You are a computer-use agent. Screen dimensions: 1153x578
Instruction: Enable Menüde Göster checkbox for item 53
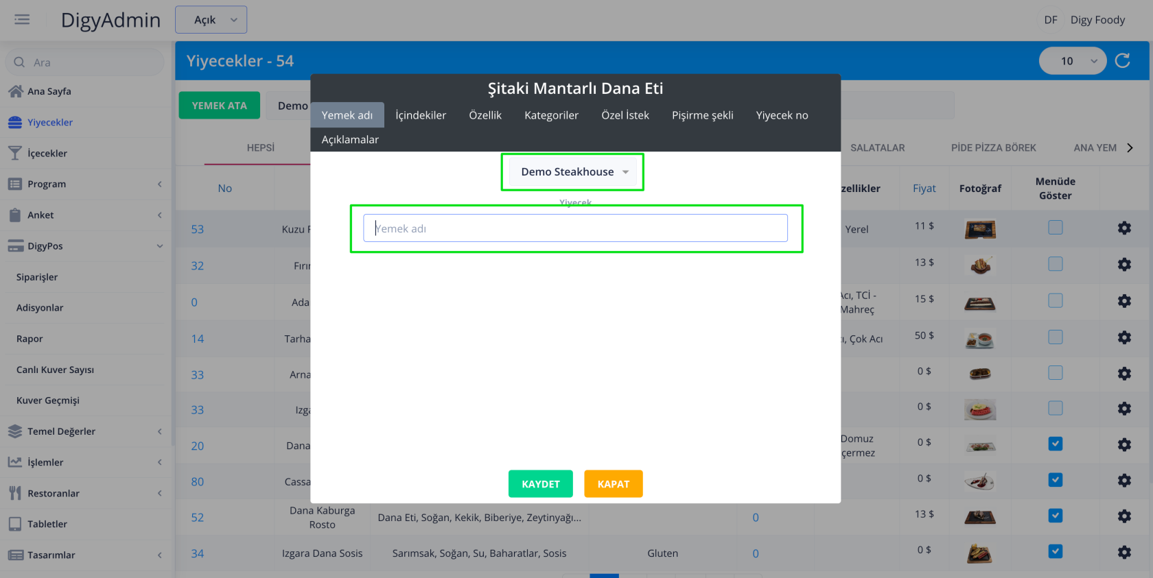click(1055, 228)
